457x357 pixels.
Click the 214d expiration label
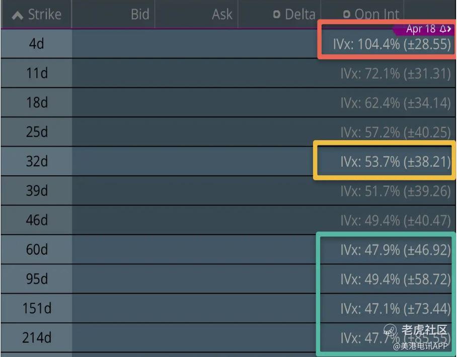coord(36,338)
